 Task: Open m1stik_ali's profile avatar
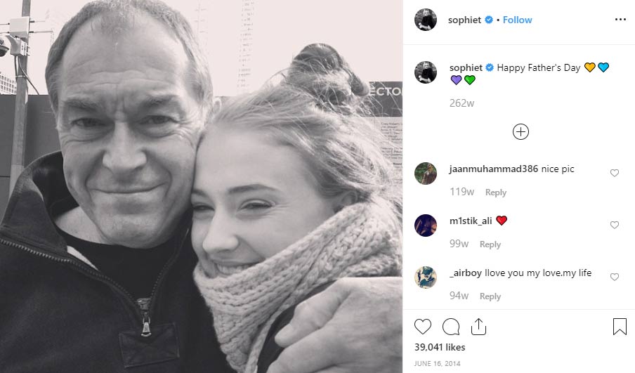point(426,225)
